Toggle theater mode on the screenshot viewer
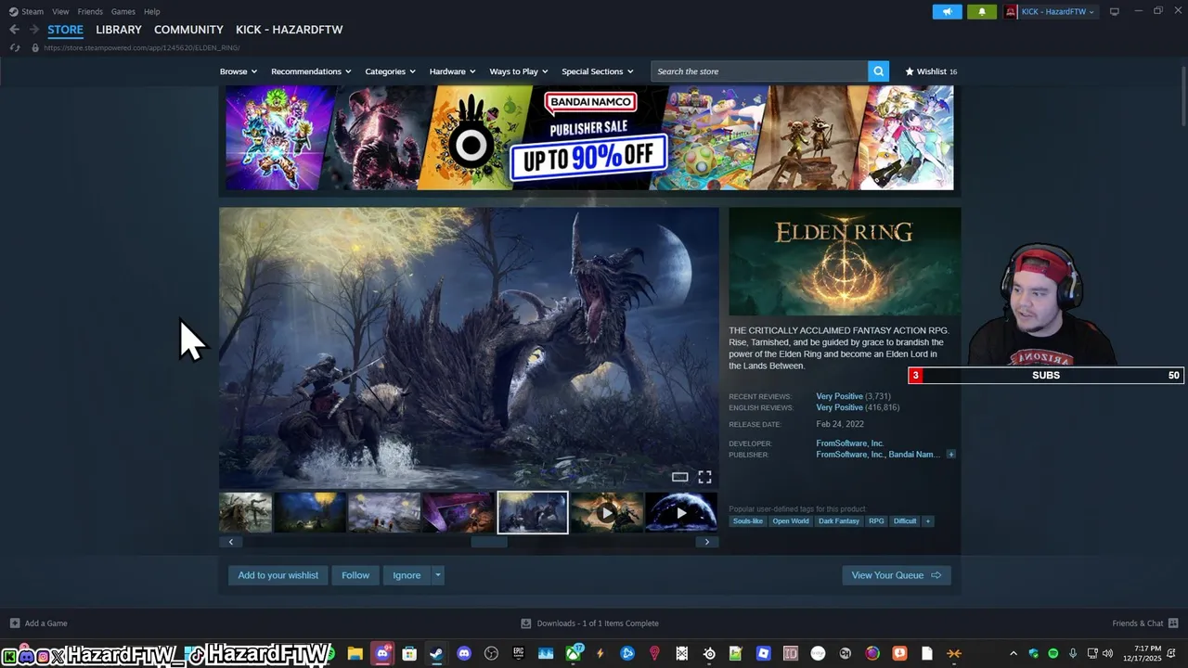The width and height of the screenshot is (1188, 668). click(x=679, y=477)
